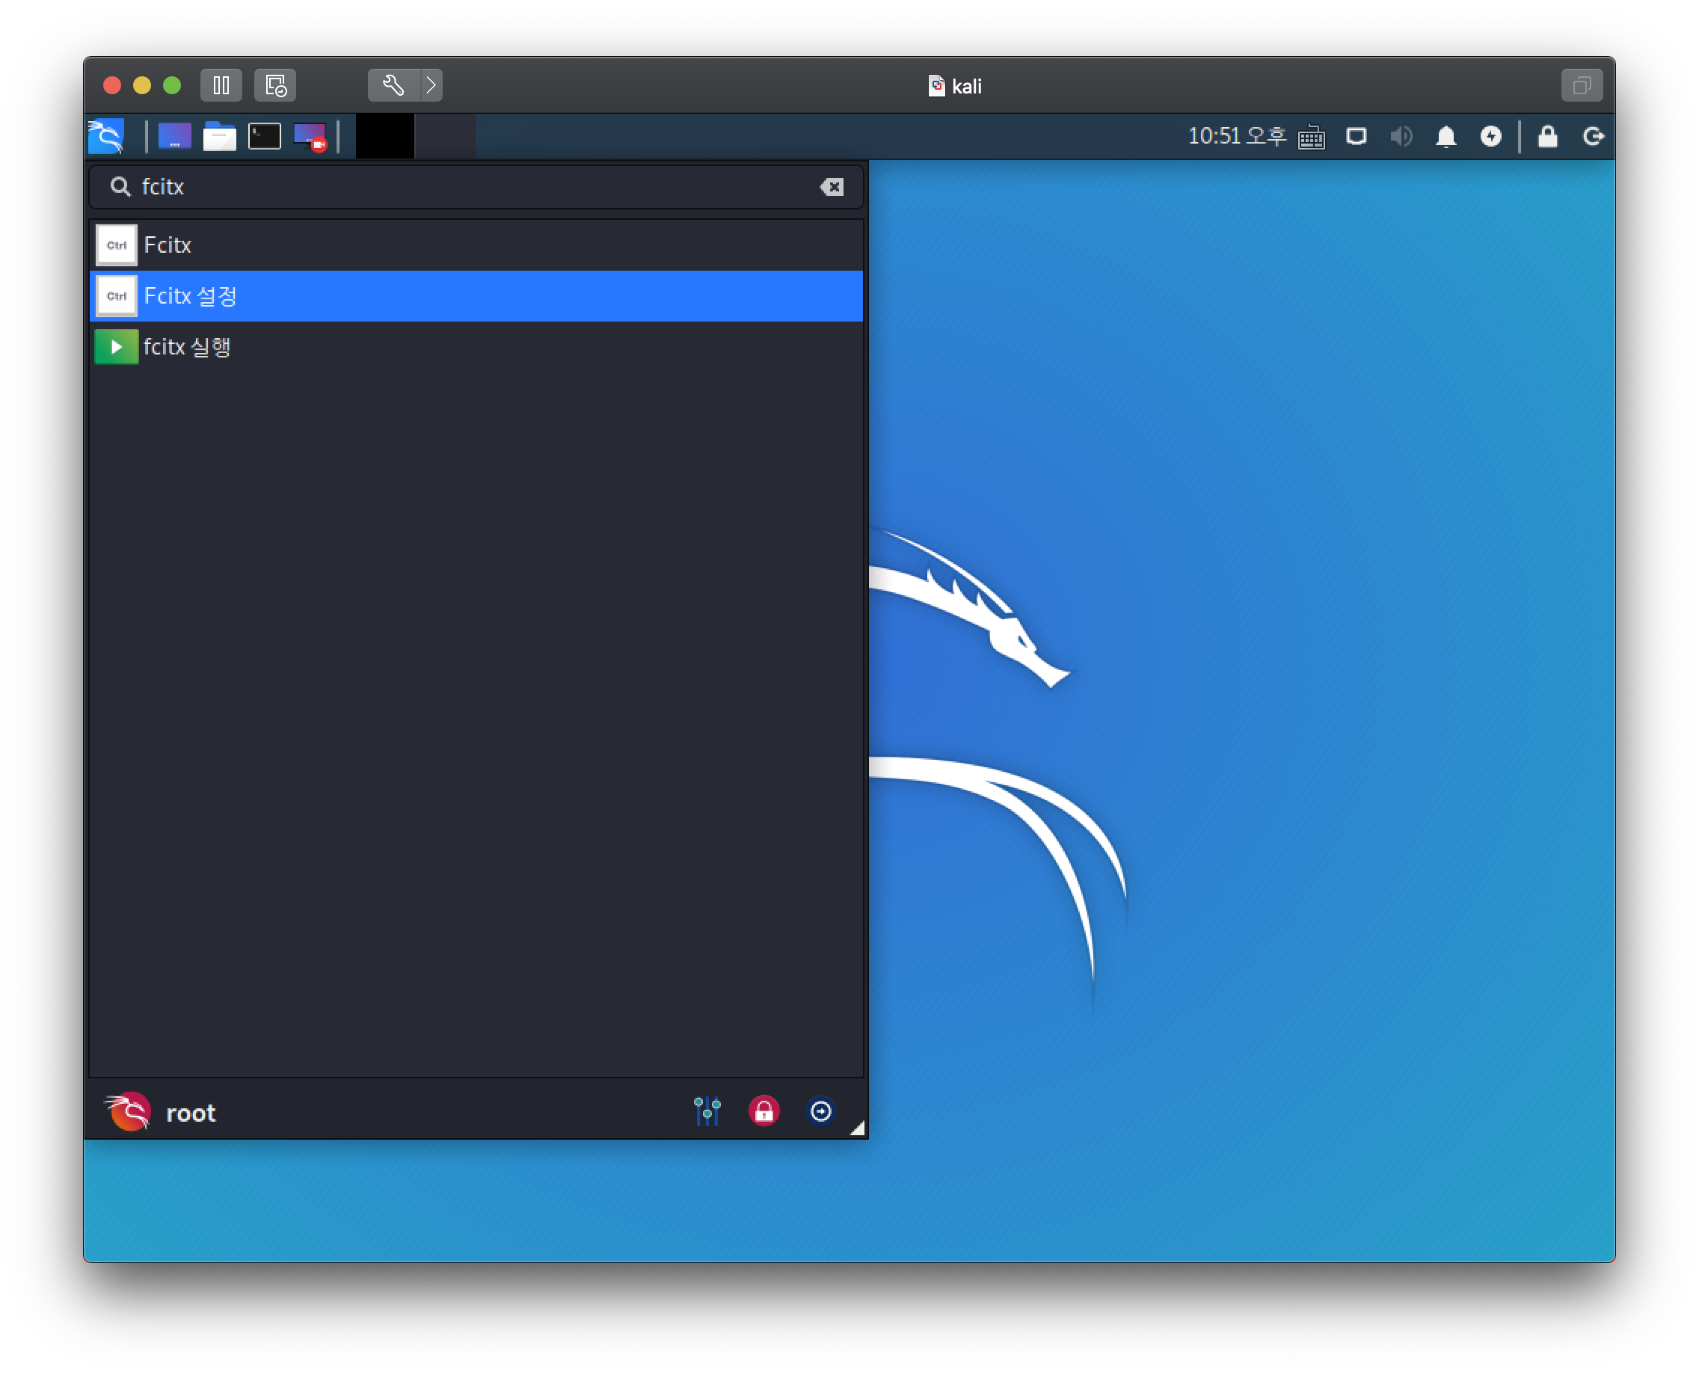Expand the toolbar chevron next to wrench
Screen dimensions: 1699x1373
431,85
